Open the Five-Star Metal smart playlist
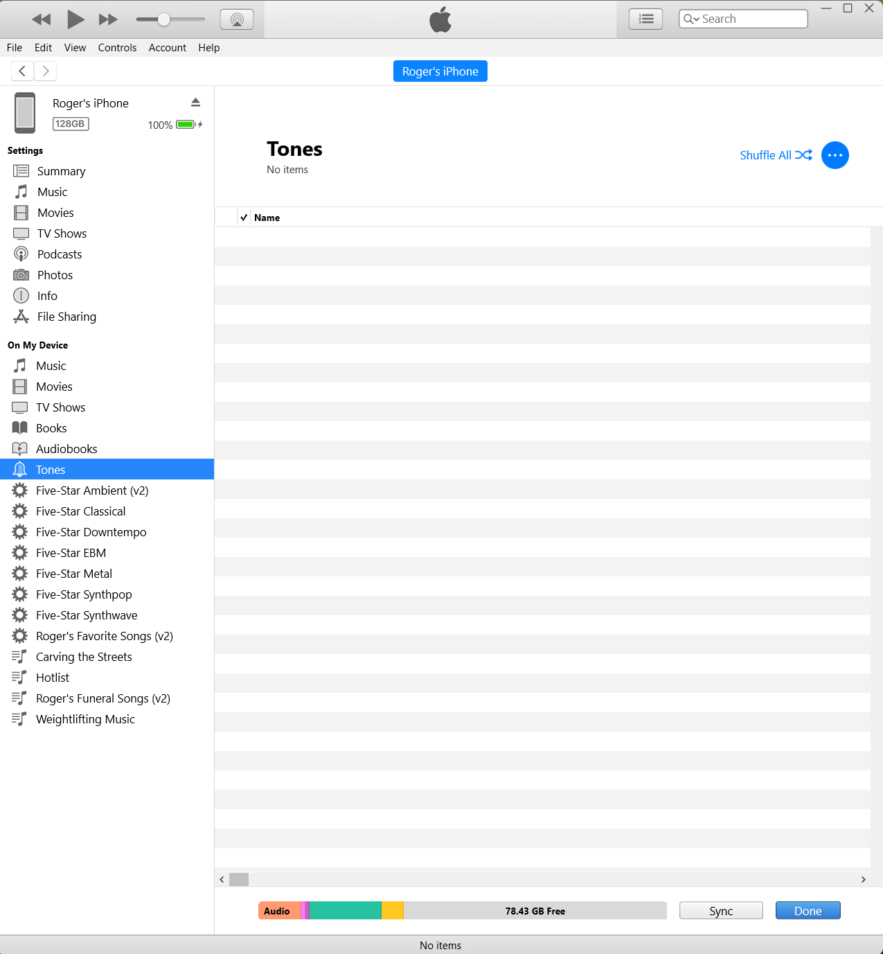The height and width of the screenshot is (954, 883). pyautogui.click(x=74, y=574)
